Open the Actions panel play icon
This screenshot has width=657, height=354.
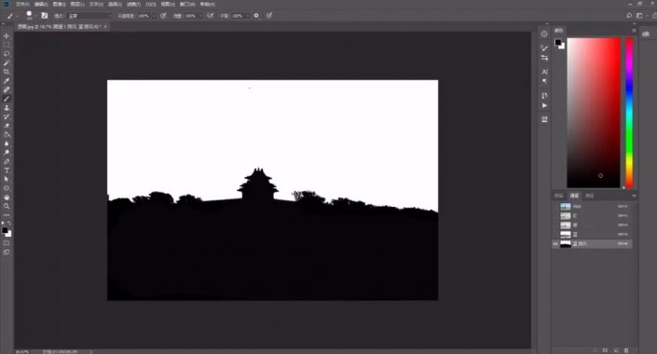(544, 105)
